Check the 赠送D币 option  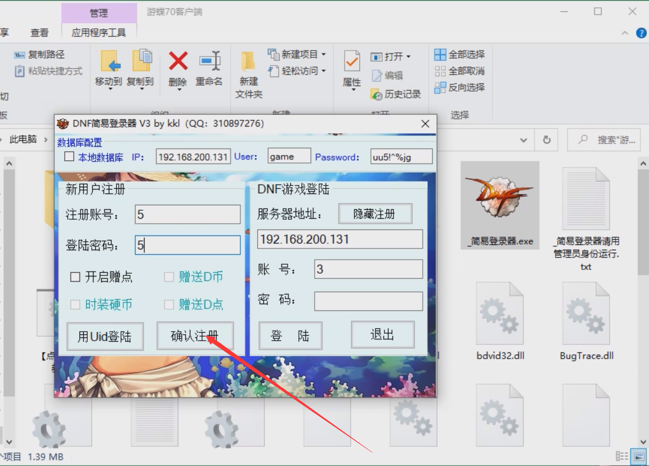coord(168,277)
